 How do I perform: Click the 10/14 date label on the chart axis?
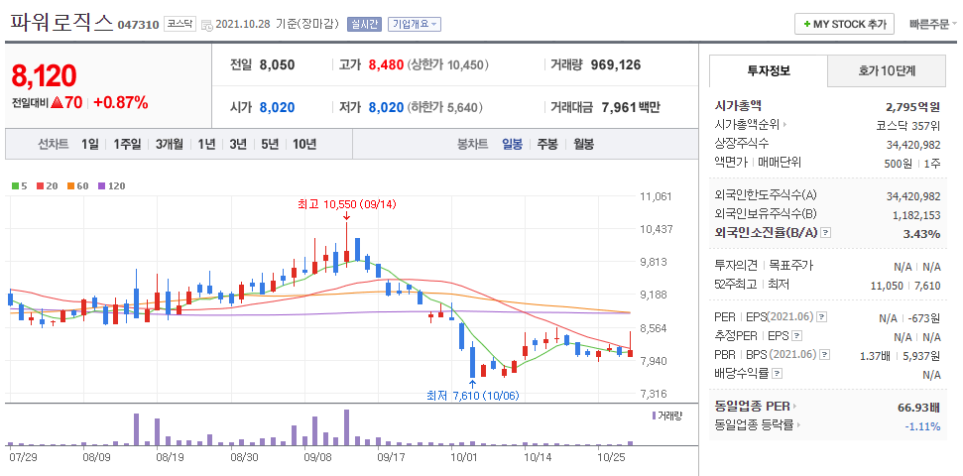tap(536, 458)
